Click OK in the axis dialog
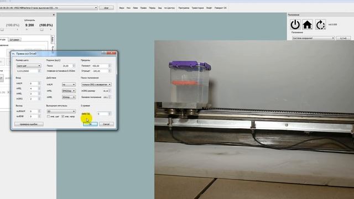354x199 pixels. [x=90, y=124]
